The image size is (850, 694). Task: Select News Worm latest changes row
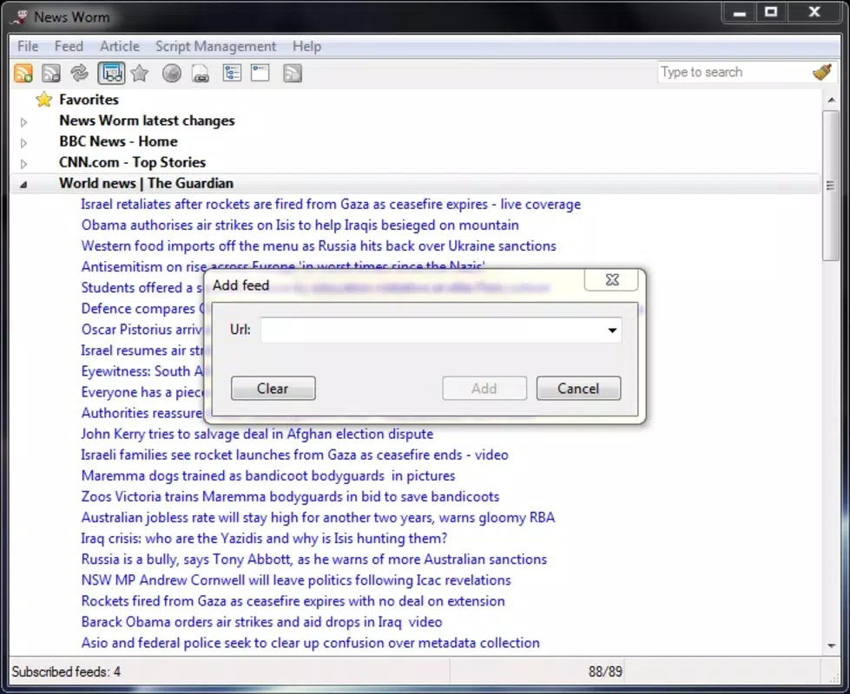click(x=147, y=121)
